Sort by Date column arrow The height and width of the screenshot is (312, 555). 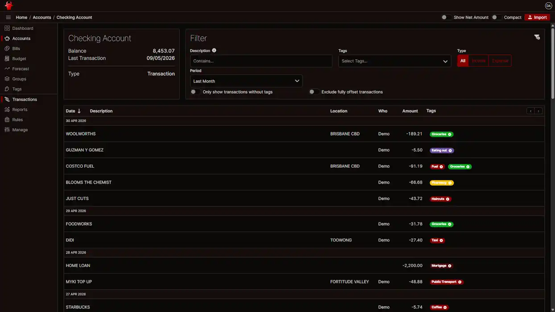coord(79,111)
